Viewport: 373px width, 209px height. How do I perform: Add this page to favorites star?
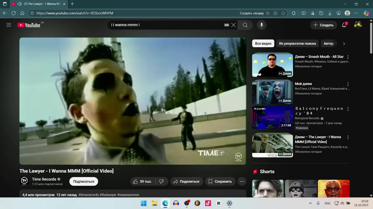click(283, 13)
